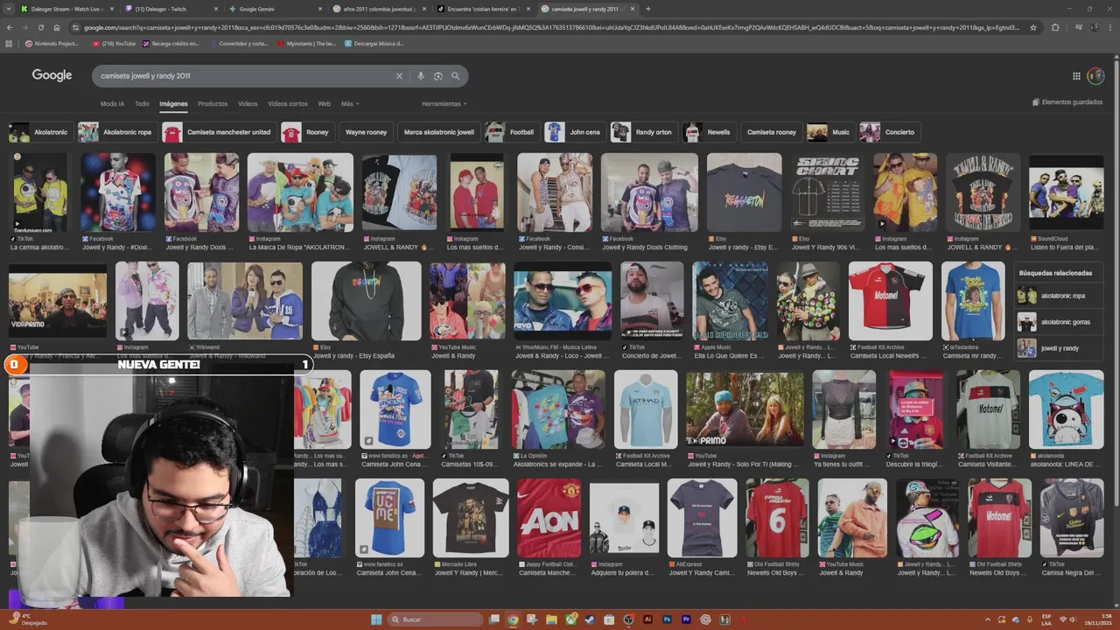Open the Herramientas dropdown
This screenshot has height=630, width=1120.
(x=444, y=104)
